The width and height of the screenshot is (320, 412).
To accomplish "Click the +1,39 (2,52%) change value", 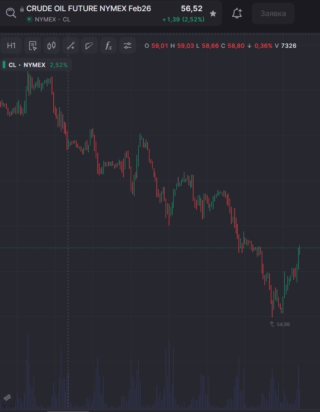I will [183, 20].
